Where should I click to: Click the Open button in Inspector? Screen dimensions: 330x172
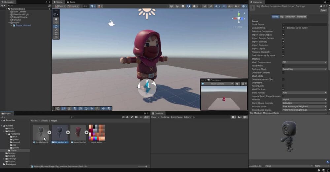pyautogui.click(x=323, y=10)
